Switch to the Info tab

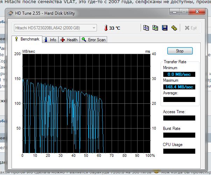tap(50, 40)
